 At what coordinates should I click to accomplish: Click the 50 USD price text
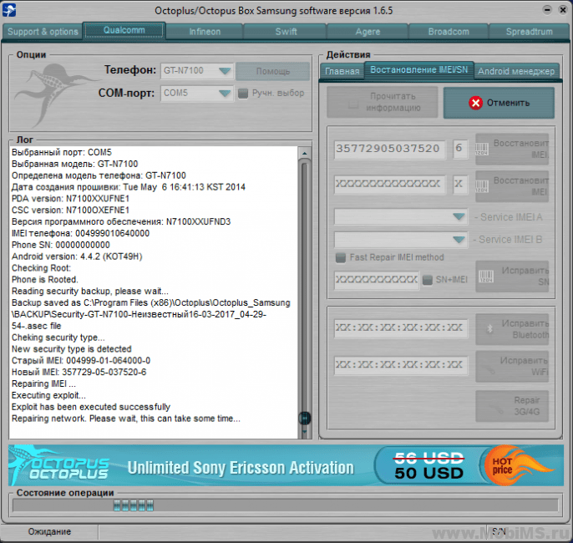coord(428,473)
